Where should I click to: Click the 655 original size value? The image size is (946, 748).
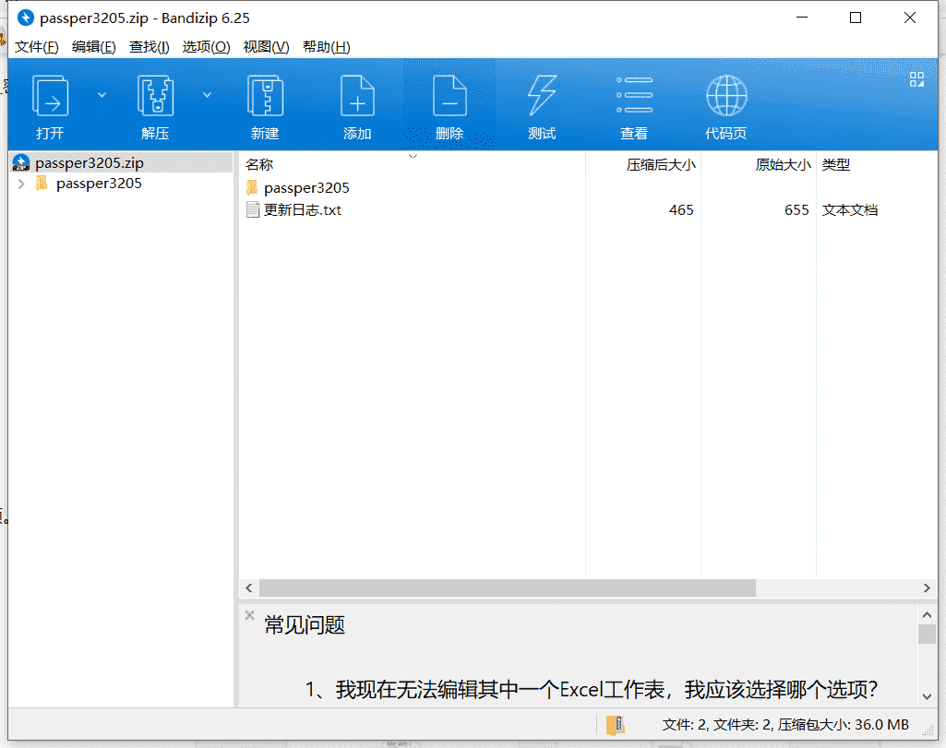tap(796, 209)
